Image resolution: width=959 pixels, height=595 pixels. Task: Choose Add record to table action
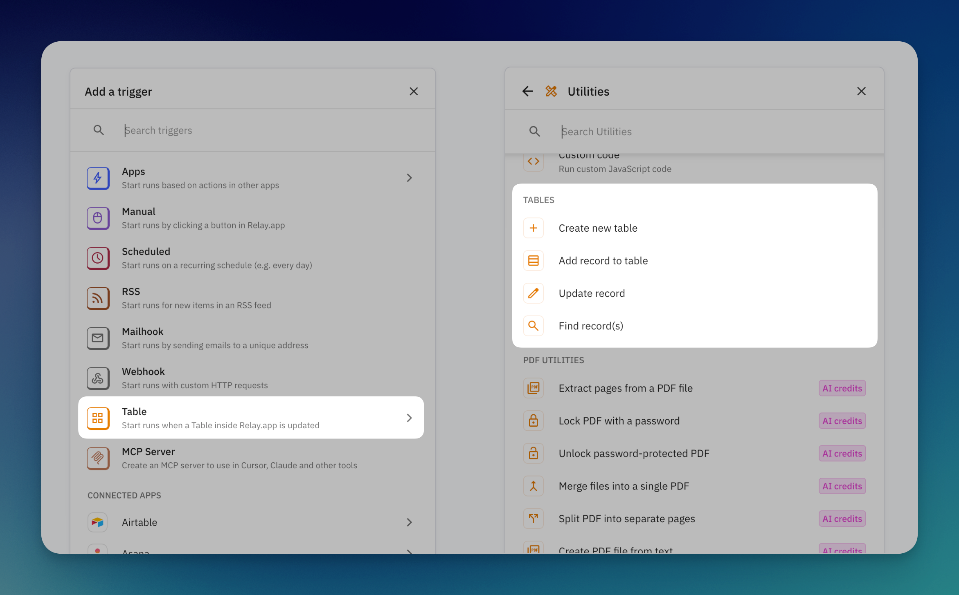[x=603, y=261]
